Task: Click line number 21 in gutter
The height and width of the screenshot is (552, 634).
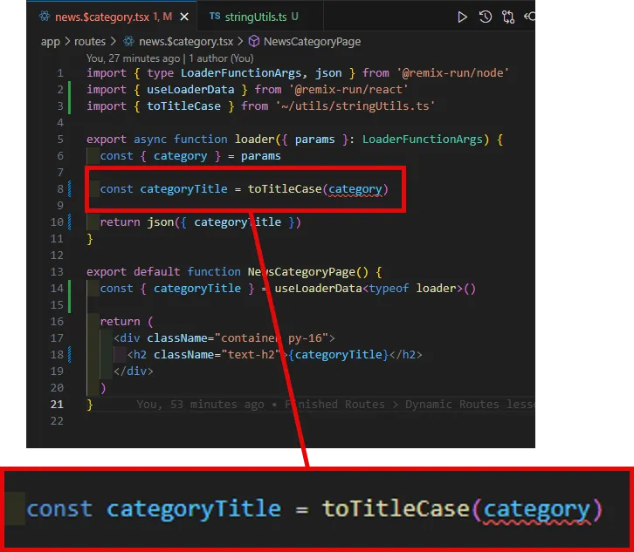Action: [x=57, y=405]
